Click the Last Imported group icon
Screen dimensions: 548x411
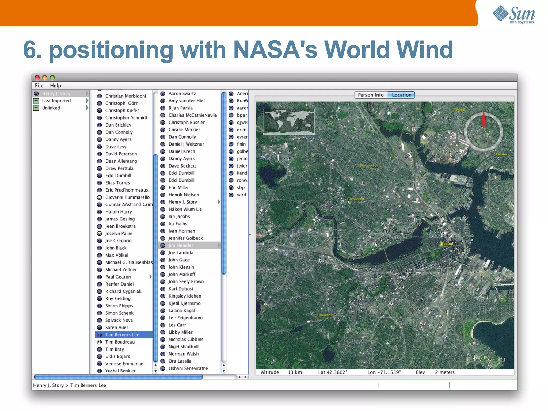point(36,101)
